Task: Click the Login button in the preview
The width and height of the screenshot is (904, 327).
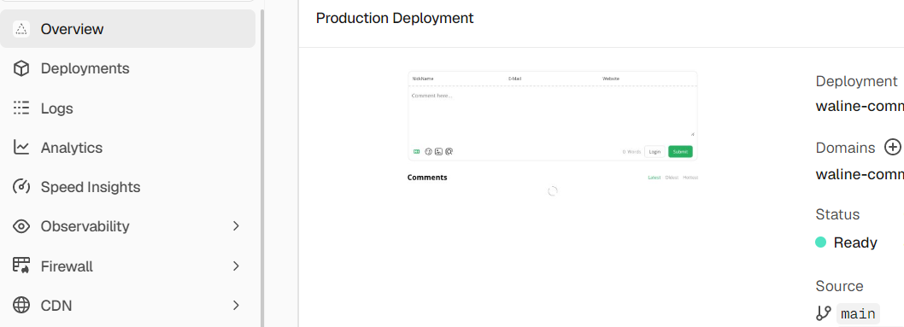Action: 655,151
